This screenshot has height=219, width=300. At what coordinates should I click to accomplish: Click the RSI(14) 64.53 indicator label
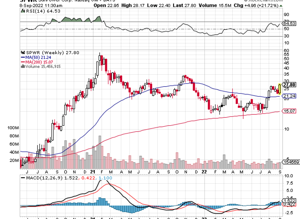tap(43, 11)
